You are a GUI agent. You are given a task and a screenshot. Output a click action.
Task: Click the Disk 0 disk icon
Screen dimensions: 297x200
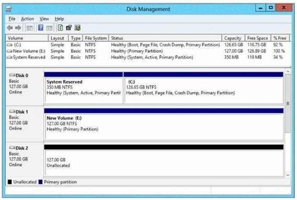tap(12, 75)
